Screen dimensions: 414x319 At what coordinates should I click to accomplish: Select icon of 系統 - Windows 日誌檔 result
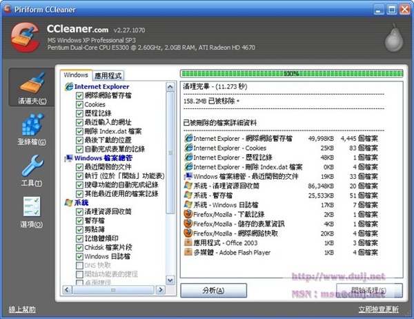pyautogui.click(x=188, y=204)
